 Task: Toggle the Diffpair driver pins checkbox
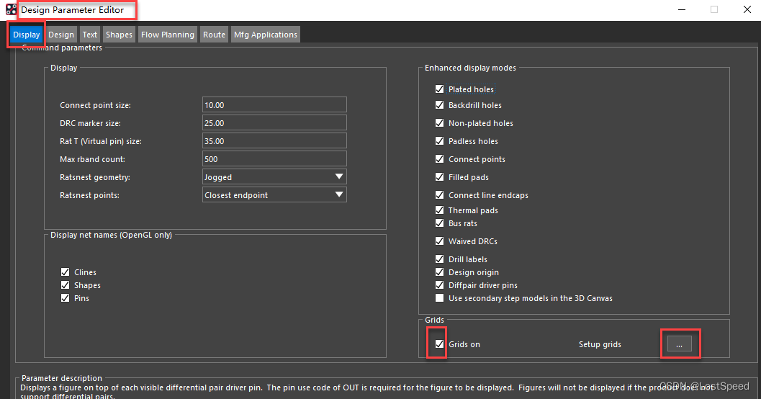pos(439,285)
